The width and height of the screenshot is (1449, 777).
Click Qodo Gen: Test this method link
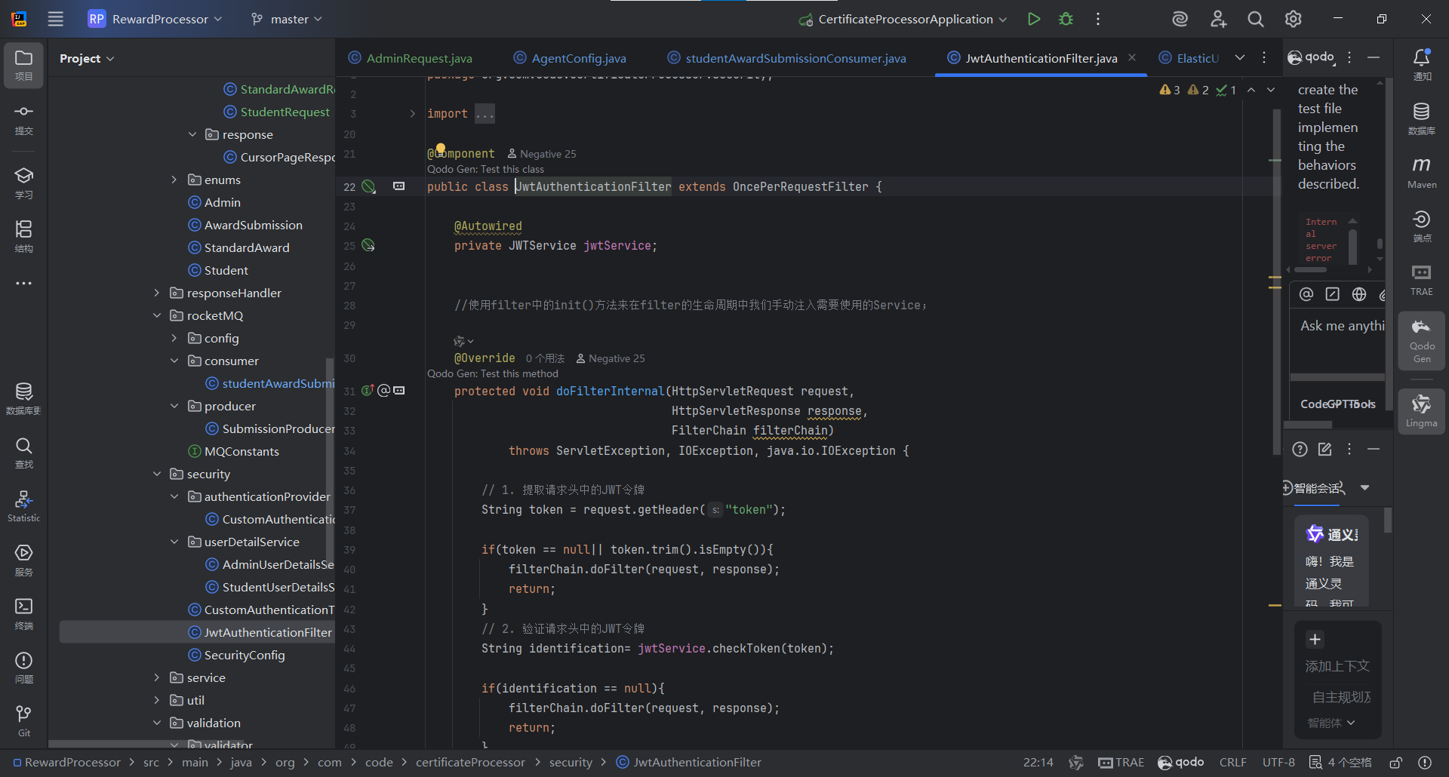pyautogui.click(x=493, y=374)
